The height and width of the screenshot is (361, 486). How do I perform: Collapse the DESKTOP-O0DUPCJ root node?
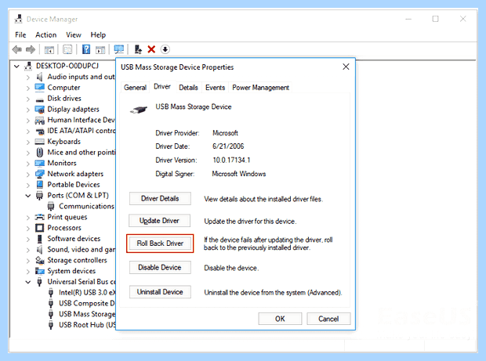pos(16,66)
